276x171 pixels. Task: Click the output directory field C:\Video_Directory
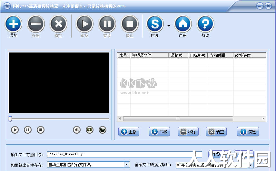124,154
